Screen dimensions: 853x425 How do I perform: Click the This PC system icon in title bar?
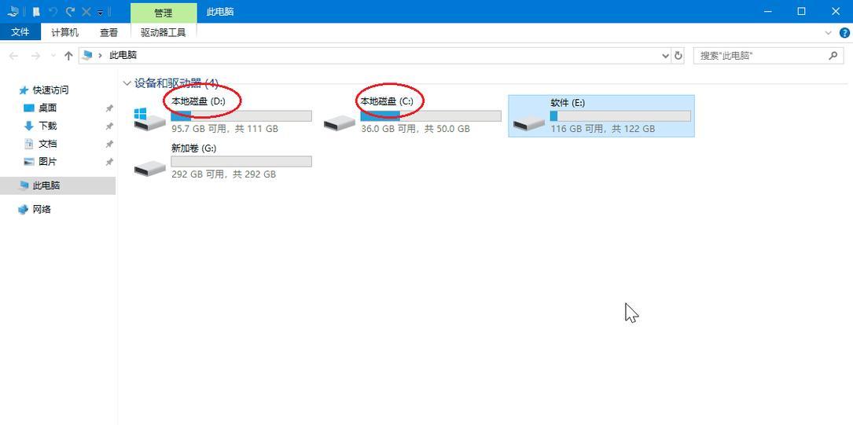(x=13, y=11)
